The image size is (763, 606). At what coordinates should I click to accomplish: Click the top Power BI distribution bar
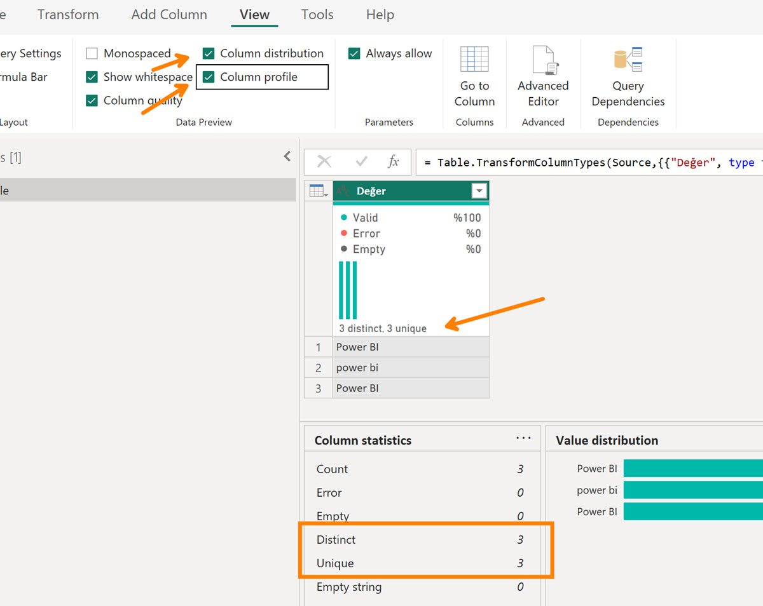coord(692,468)
